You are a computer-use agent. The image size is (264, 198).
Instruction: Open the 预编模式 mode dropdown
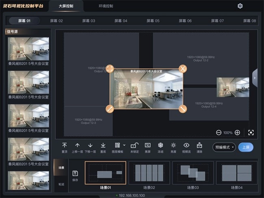[x=224, y=147]
